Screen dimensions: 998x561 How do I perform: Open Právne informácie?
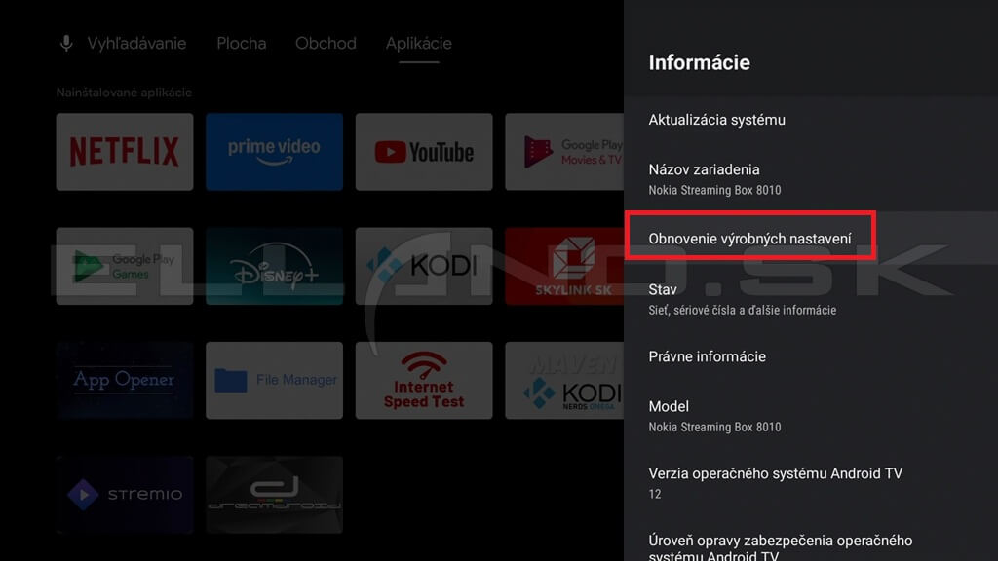pyautogui.click(x=707, y=356)
